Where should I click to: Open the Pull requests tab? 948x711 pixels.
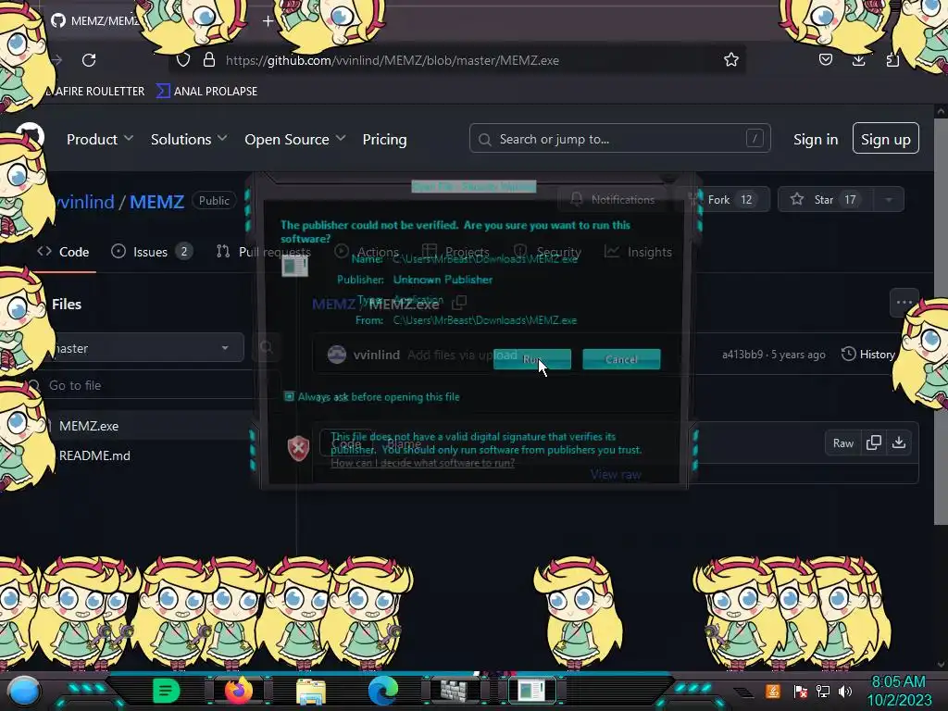264,252
